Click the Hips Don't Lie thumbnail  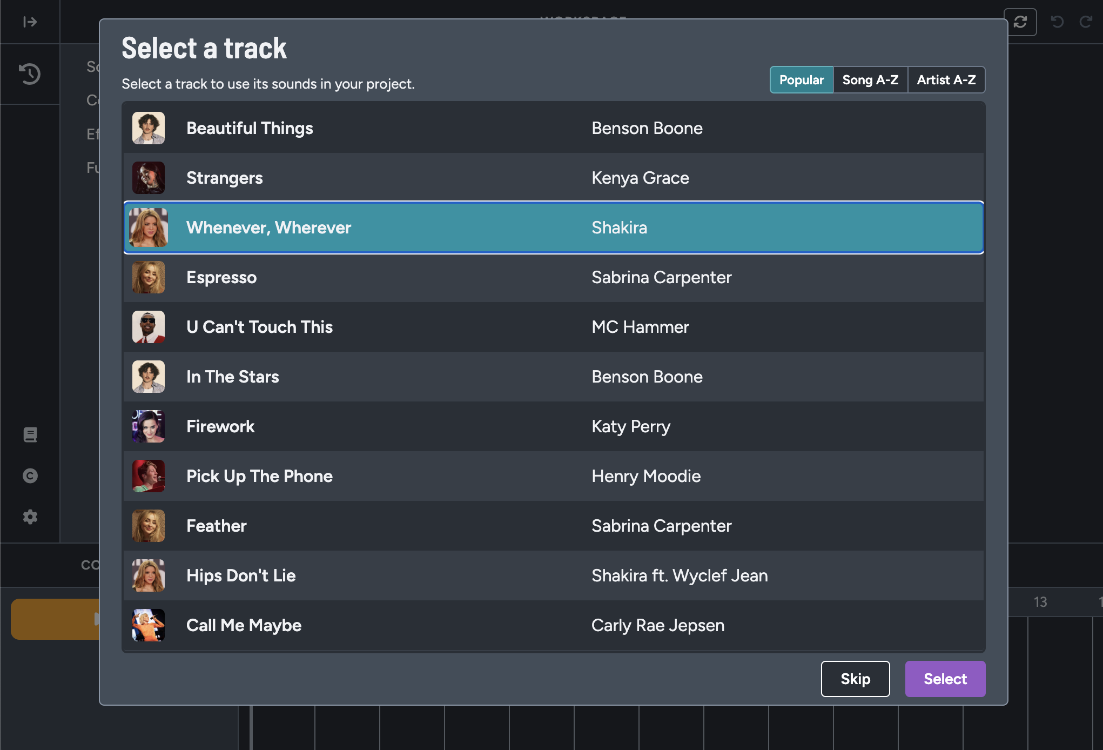click(x=149, y=575)
